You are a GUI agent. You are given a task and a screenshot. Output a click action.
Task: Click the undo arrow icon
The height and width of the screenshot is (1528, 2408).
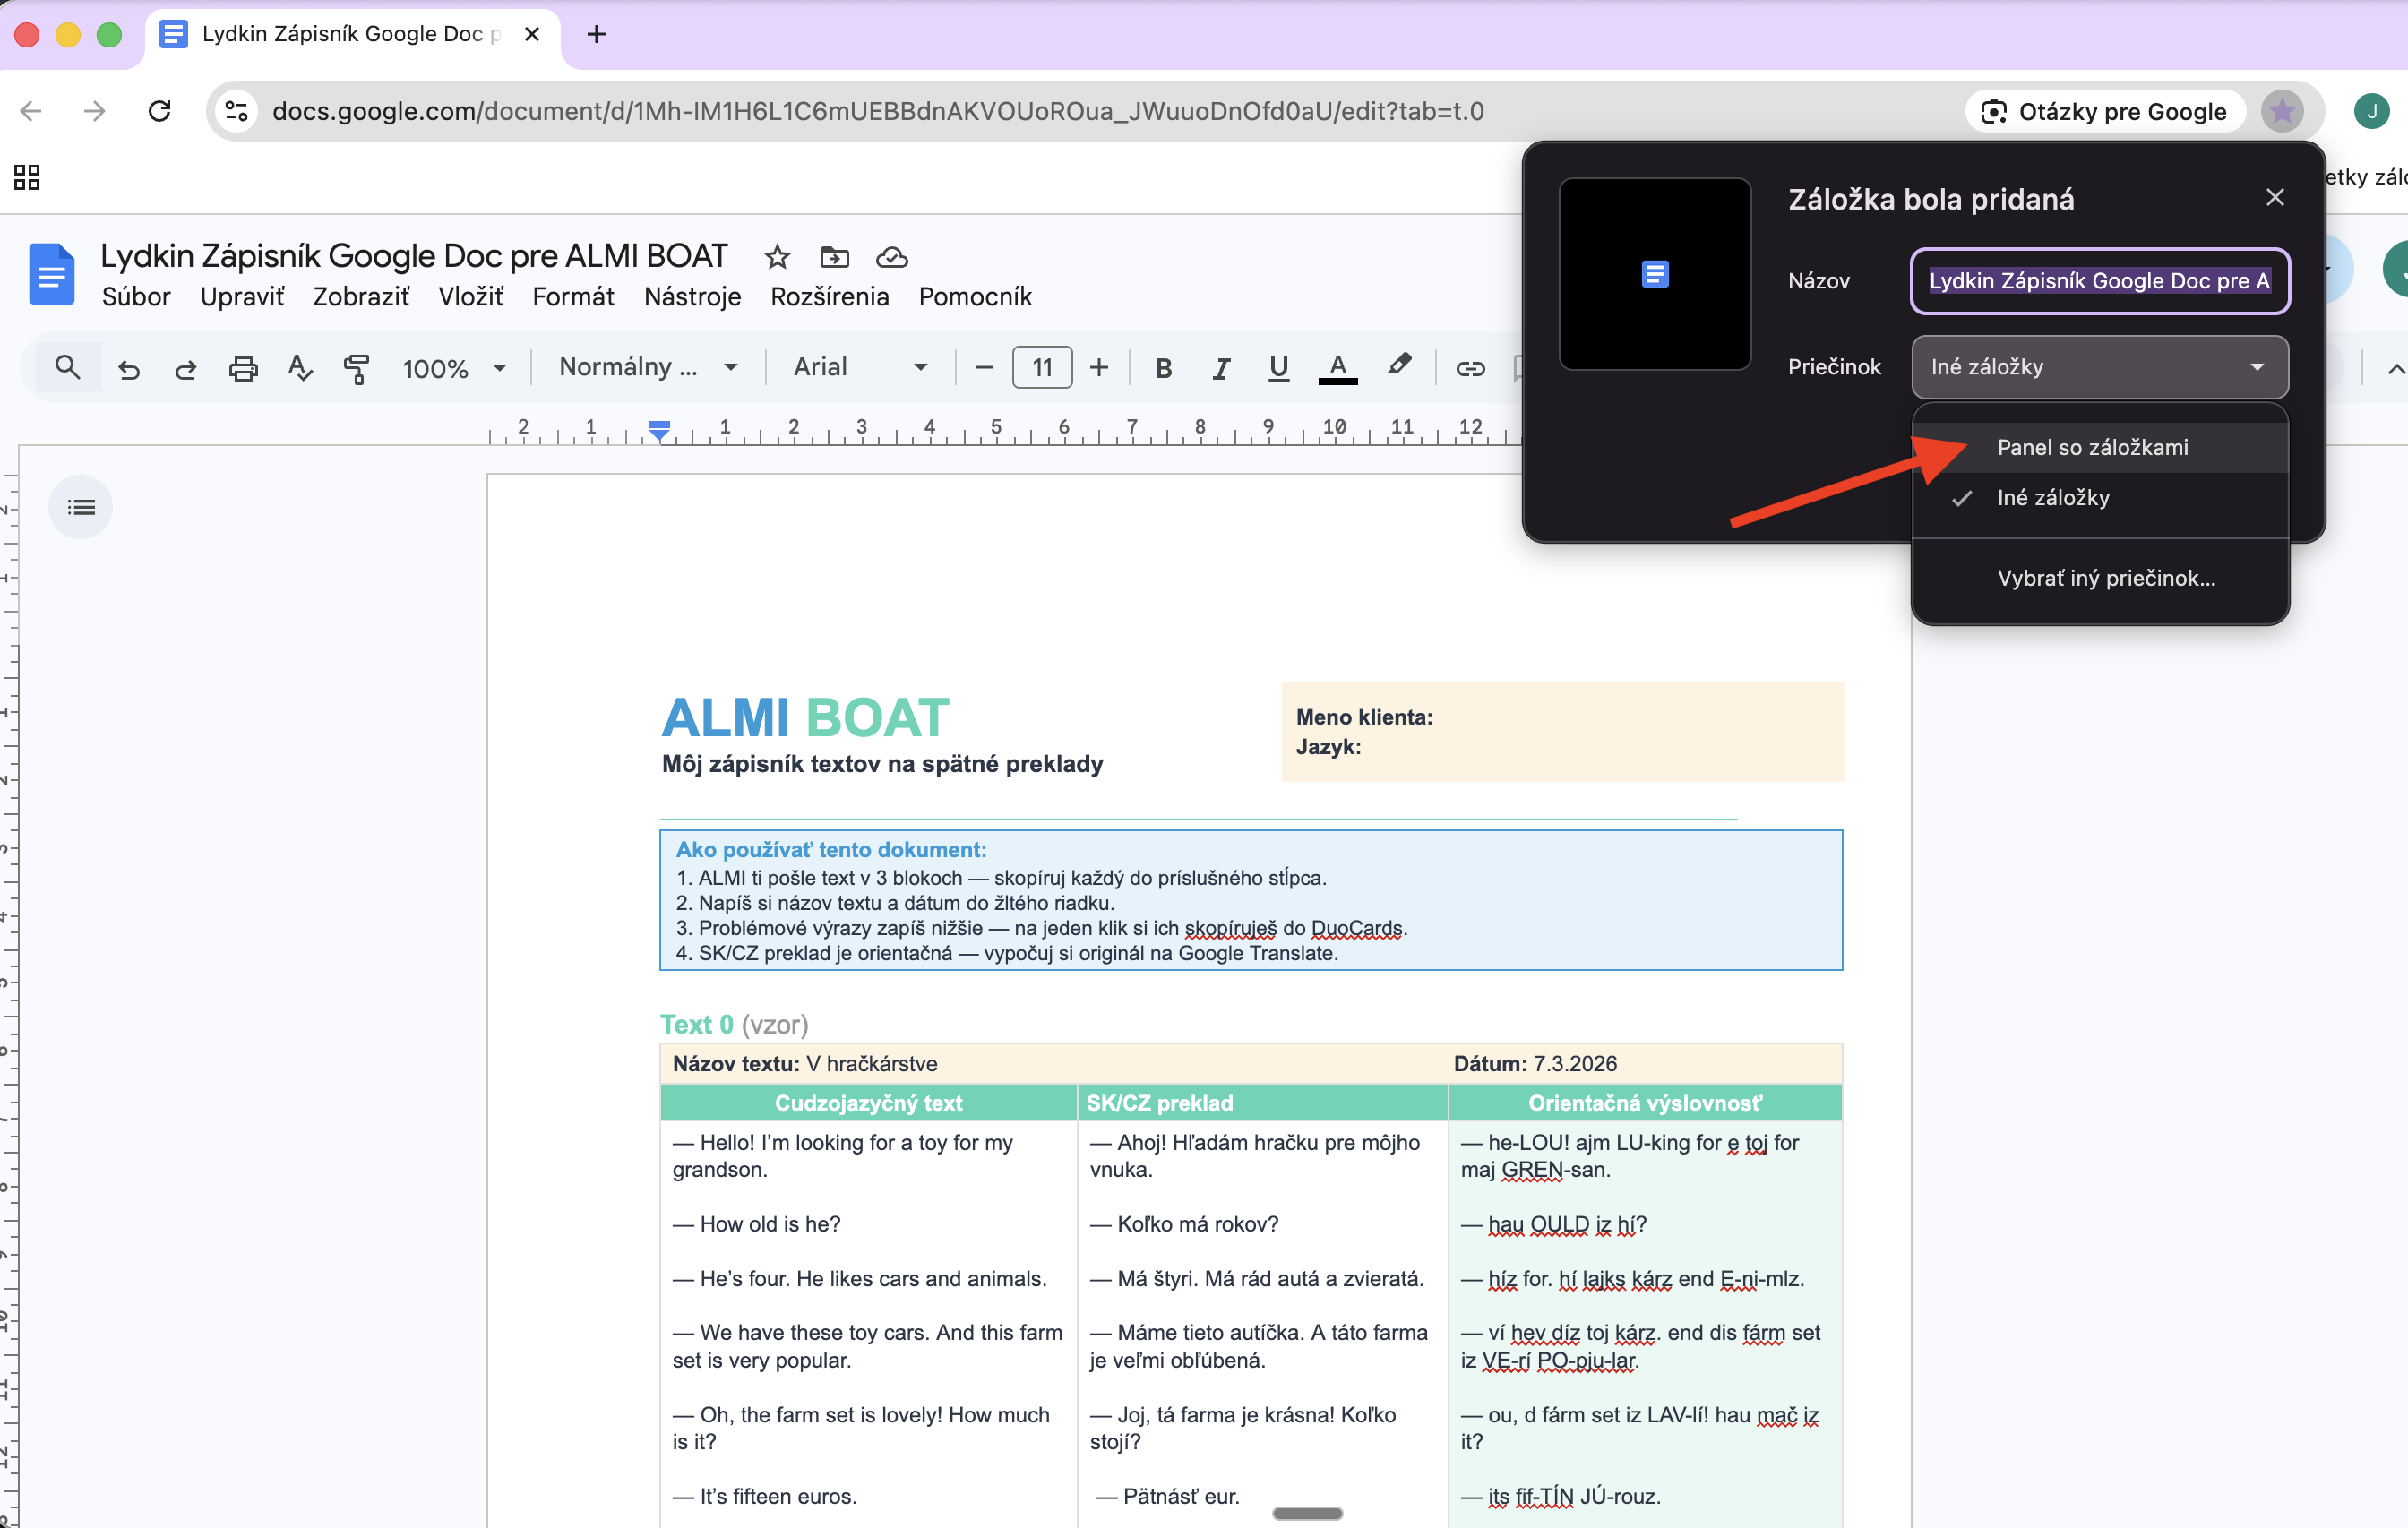(129, 368)
